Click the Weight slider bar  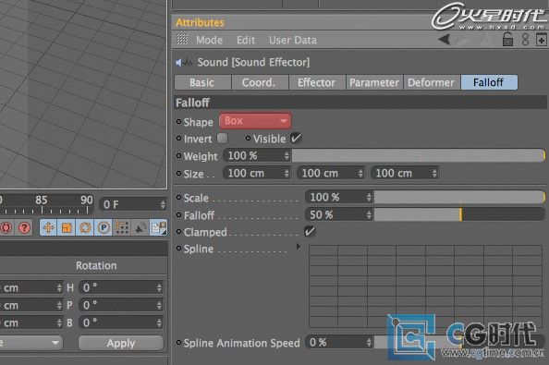pyautogui.click(x=419, y=156)
